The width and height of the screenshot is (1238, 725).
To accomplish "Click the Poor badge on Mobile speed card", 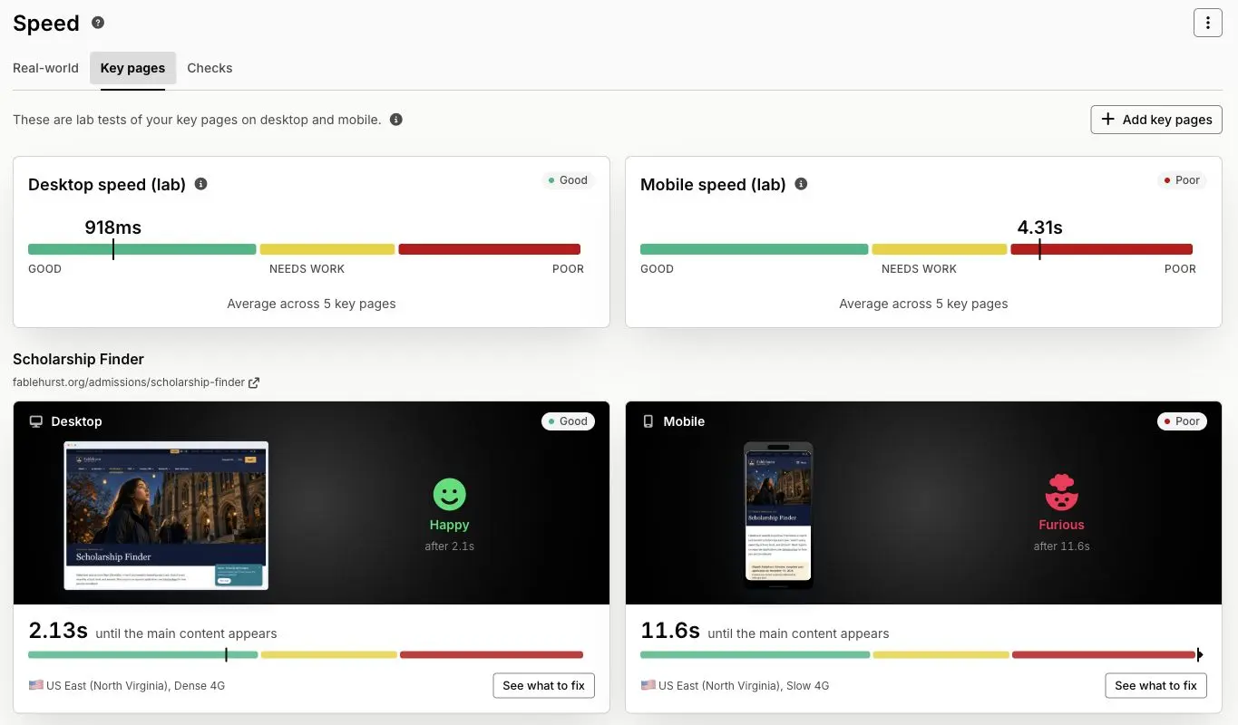I will (x=1182, y=180).
